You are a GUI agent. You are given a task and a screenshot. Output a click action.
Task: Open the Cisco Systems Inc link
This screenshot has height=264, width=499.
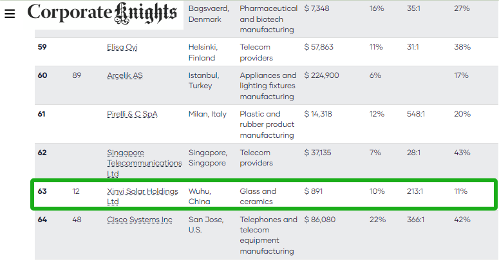pyautogui.click(x=140, y=220)
